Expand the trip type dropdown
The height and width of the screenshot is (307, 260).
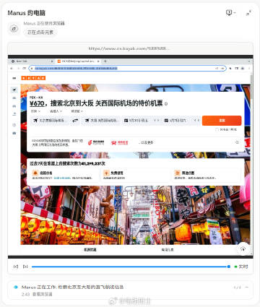point(35,111)
